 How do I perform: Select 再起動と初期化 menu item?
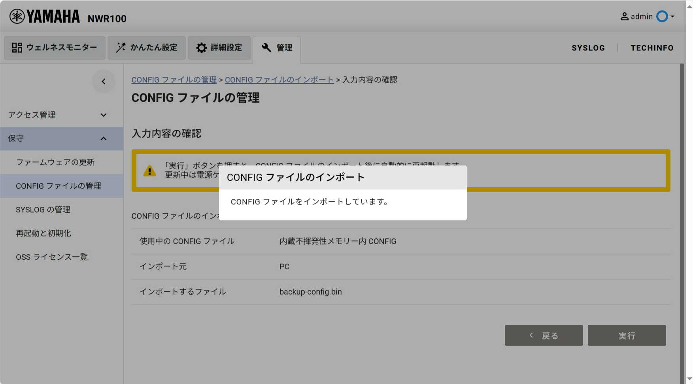(x=43, y=233)
